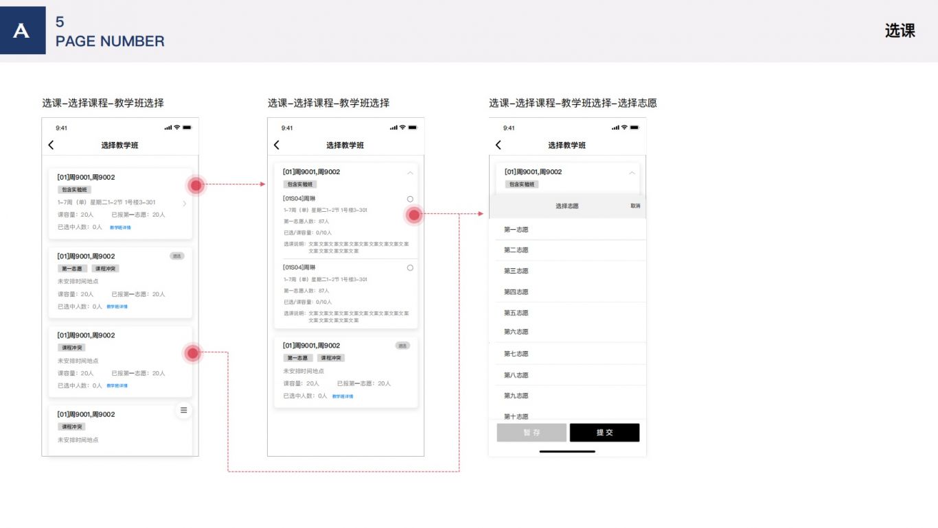Image resolution: width=938 pixels, height=528 pixels.
Task: Open 教学班详情 on the first mockup's 第一志愿 card
Action: pyautogui.click(x=117, y=307)
